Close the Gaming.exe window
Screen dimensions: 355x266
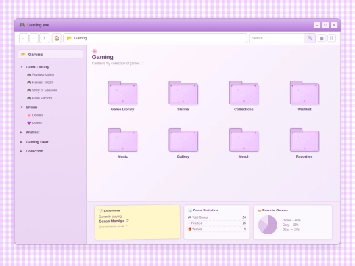334,25
